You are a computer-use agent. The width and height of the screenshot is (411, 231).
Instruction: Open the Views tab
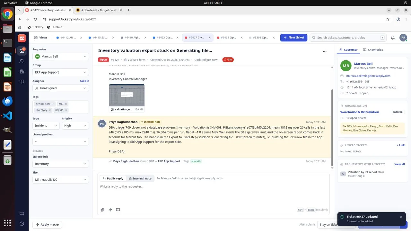[x=41, y=38]
